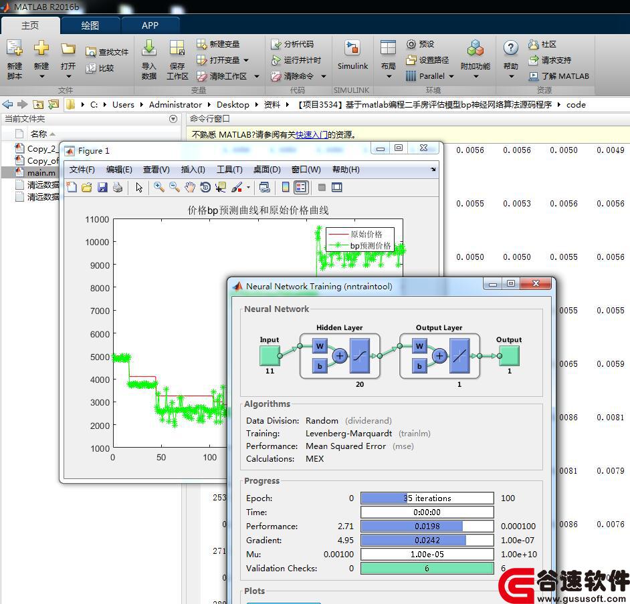The width and height of the screenshot is (630, 604).
Task: Click the New Script (新建脚本) icon
Action: click(15, 49)
